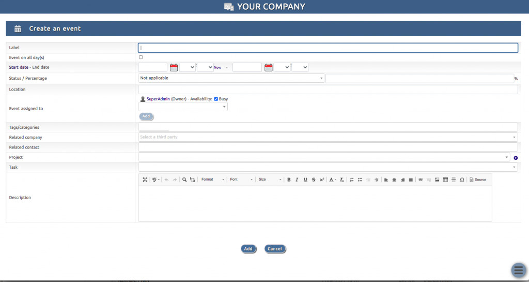Screen dimensions: 529x282
Task: Insert a link in the description
Action: tap(421, 180)
